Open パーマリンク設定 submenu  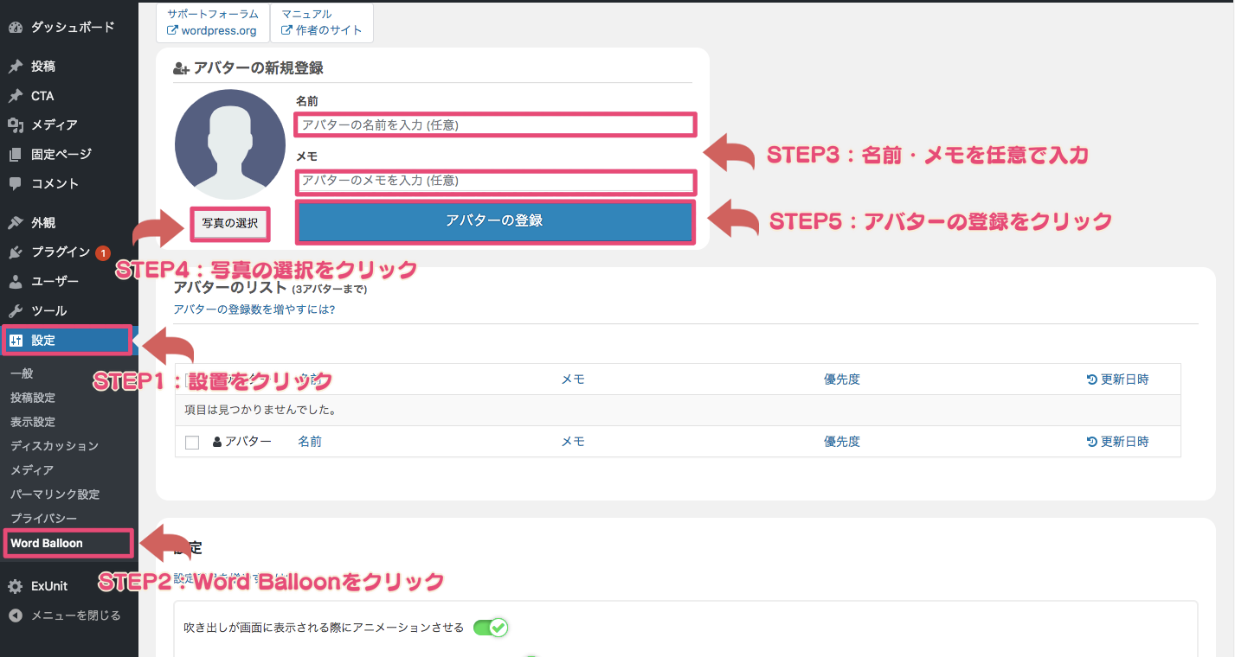point(55,494)
